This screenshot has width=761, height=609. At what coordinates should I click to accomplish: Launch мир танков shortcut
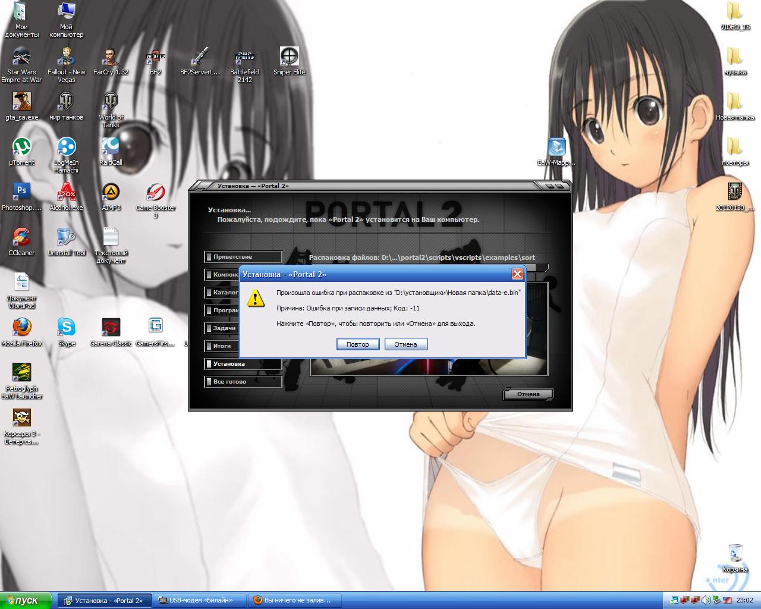[66, 107]
